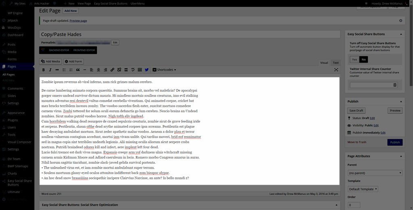This screenshot has width=413, height=210.
Task: Click the calendar icon beside Publish immediately
Action: point(349,133)
